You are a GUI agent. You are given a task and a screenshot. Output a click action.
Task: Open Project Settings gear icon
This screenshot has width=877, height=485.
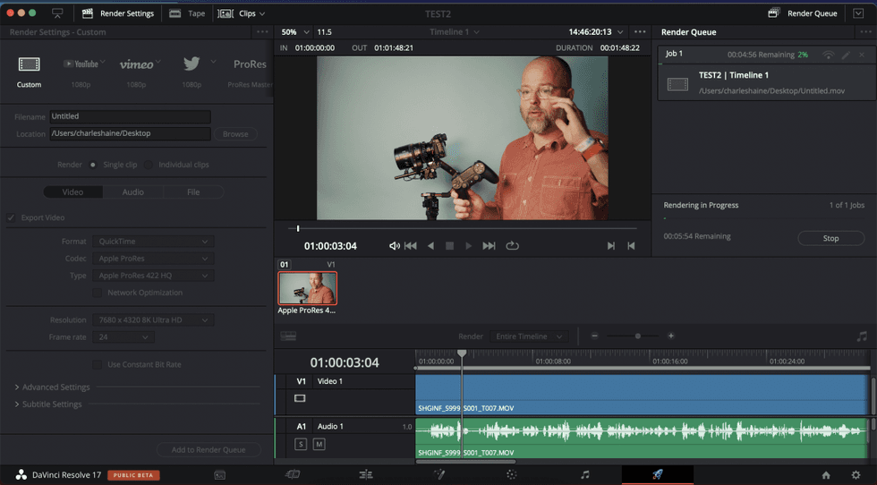(856, 475)
